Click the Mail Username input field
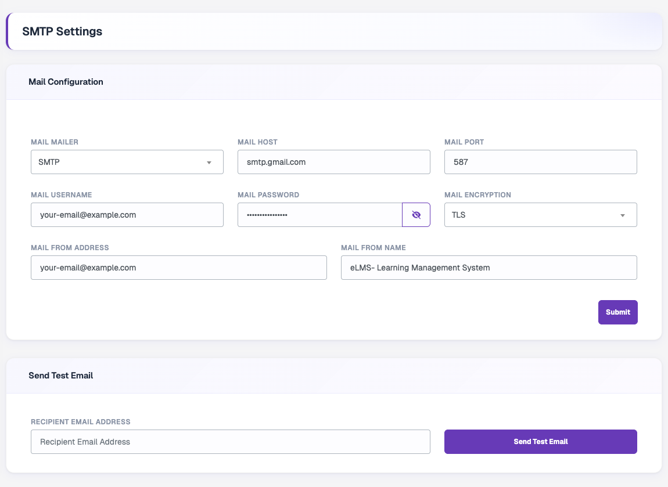 tap(127, 215)
